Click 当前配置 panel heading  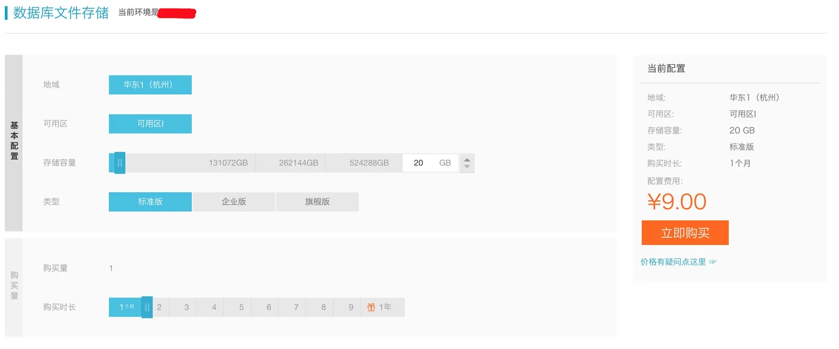click(x=666, y=68)
